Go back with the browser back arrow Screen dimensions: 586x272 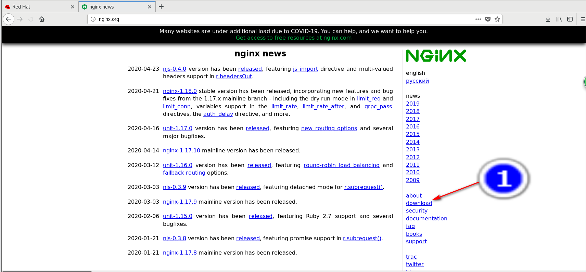pyautogui.click(x=9, y=19)
